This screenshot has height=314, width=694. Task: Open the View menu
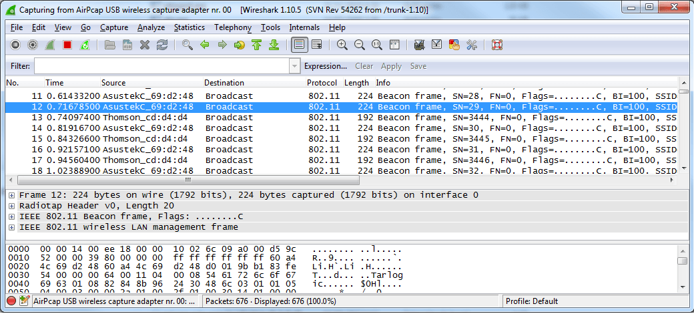point(63,27)
